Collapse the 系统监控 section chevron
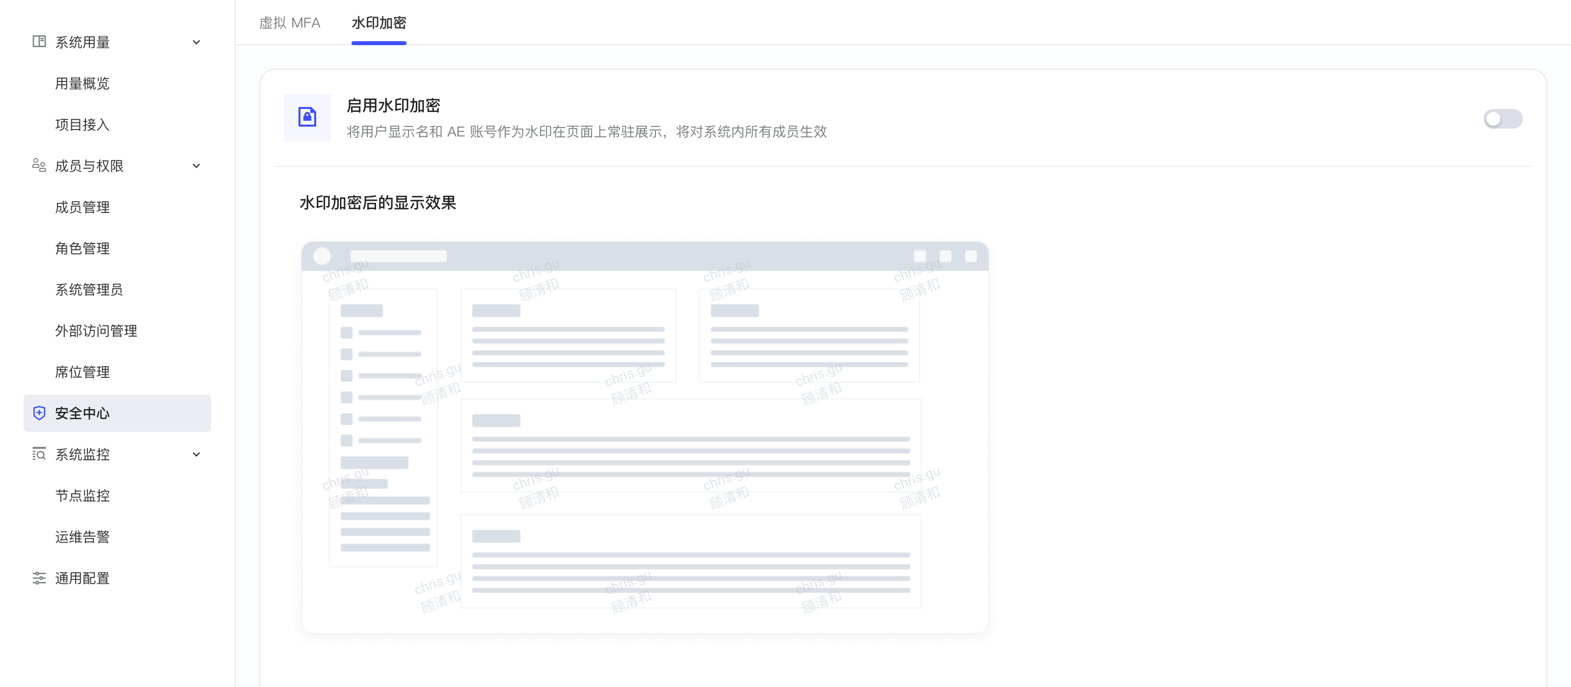This screenshot has width=1571, height=687. 196,454
